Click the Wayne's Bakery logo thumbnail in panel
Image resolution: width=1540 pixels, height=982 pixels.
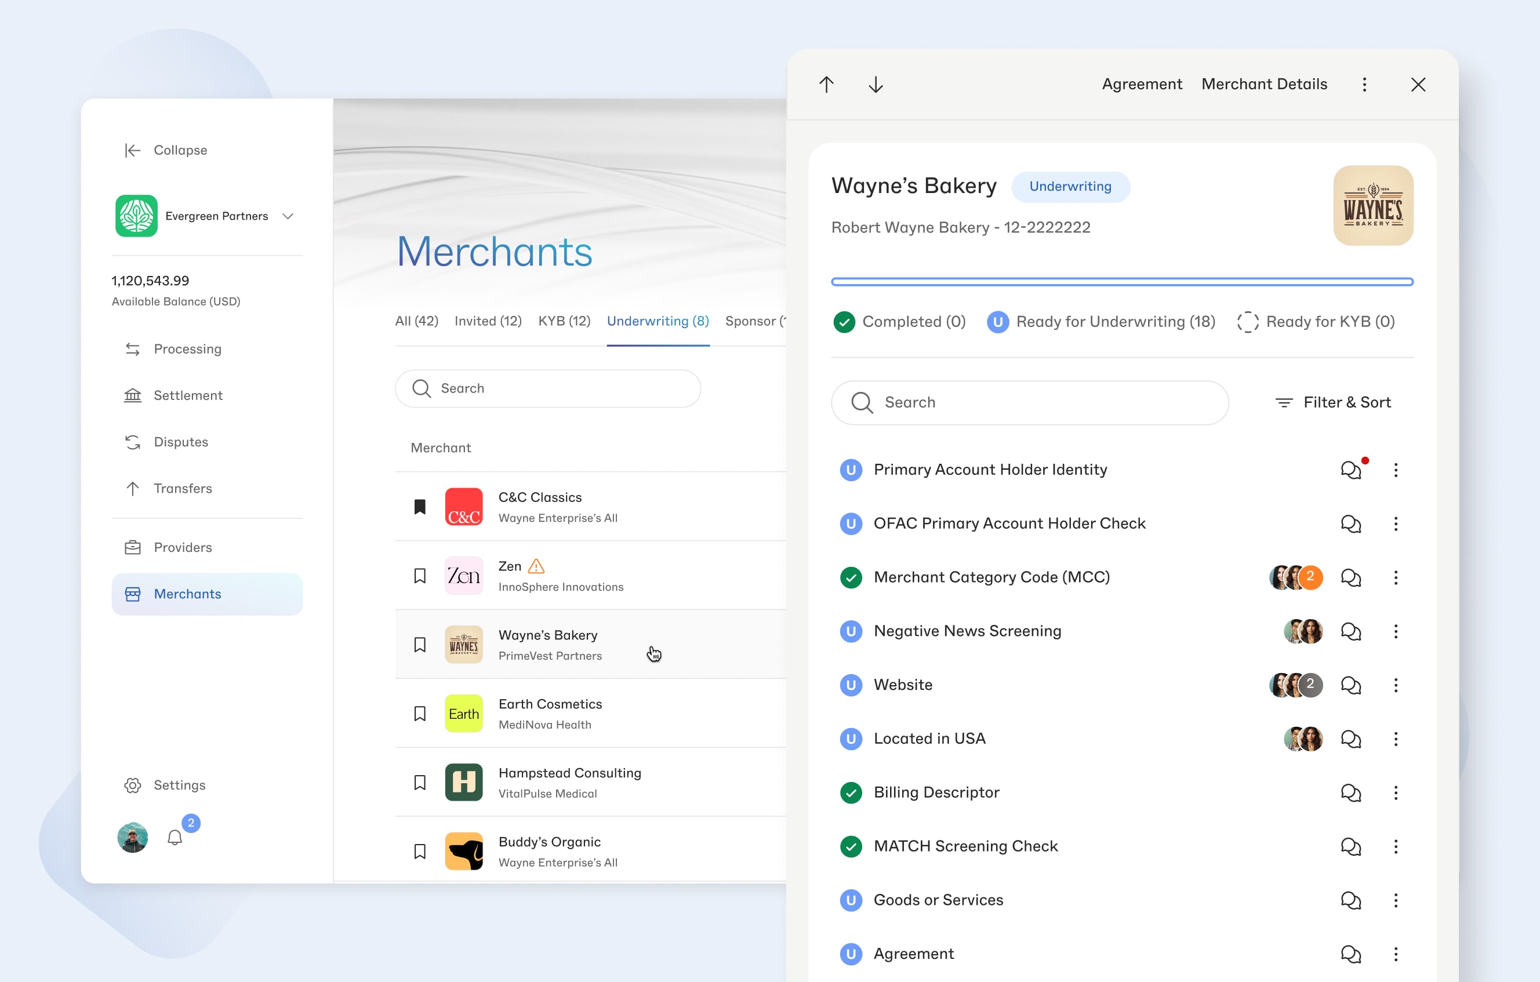point(1373,206)
